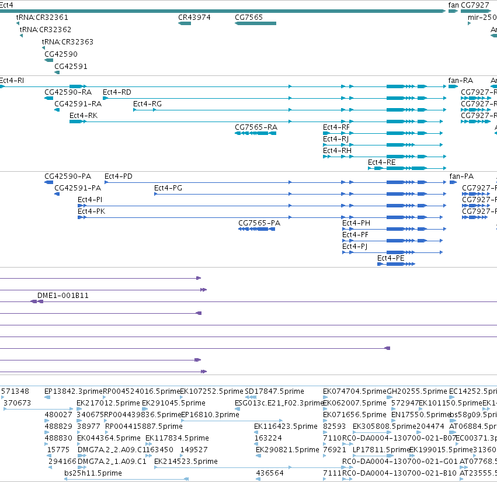The width and height of the screenshot is (497, 482).
Task: Open the CG42590-PA protein label
Action: pos(68,176)
